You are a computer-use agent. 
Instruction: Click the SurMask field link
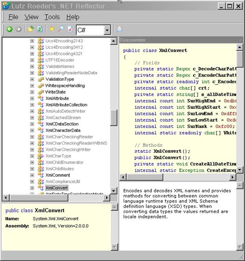coord(197,127)
